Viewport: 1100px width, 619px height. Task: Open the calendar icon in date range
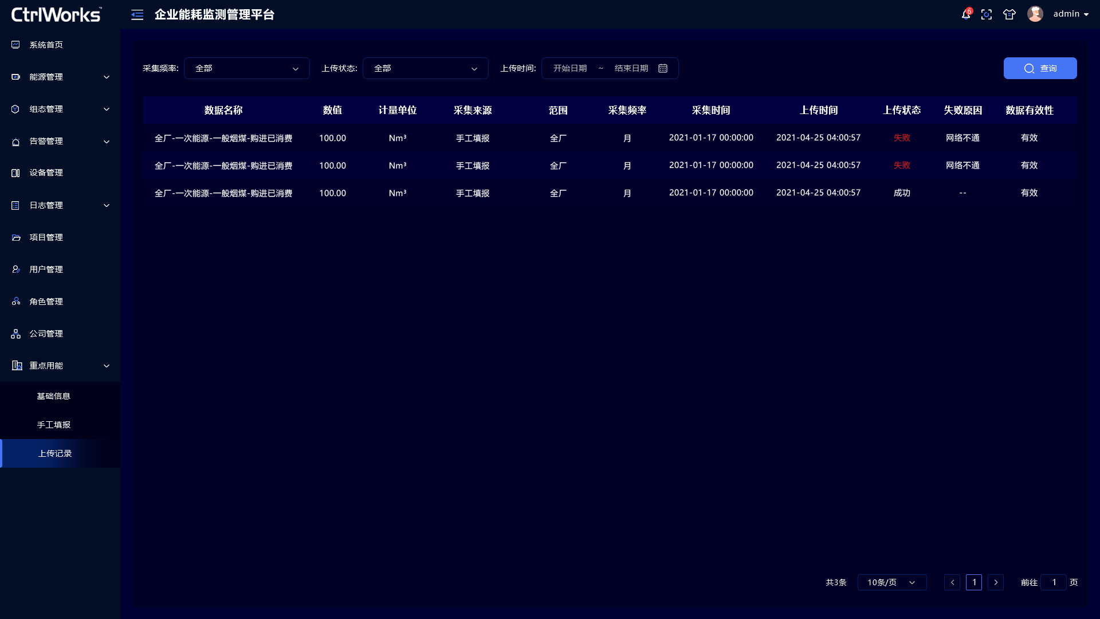663,68
